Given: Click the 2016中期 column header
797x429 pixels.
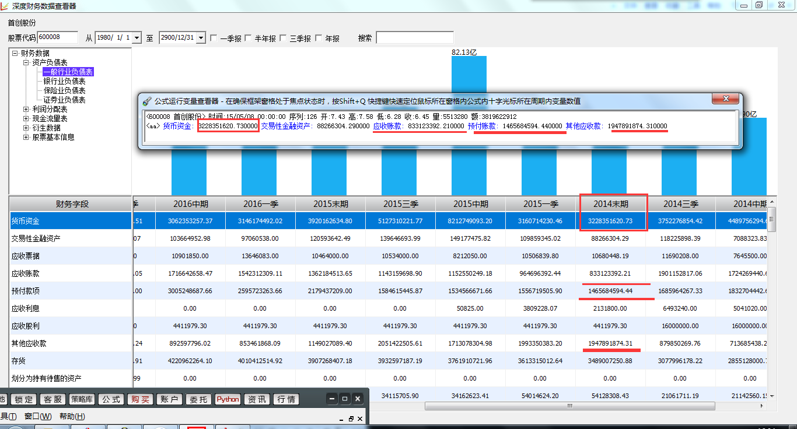Looking at the screenshot, I should click(190, 204).
